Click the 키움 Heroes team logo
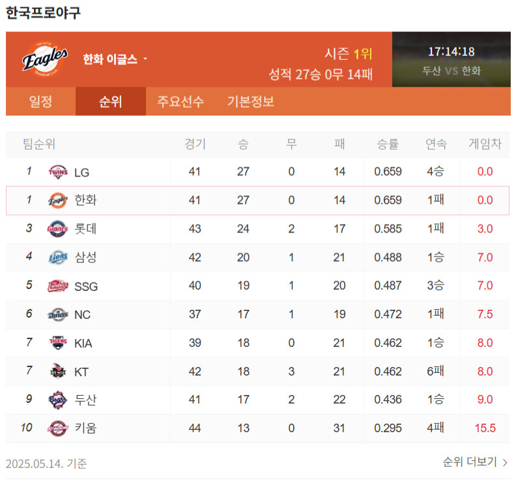 [x=58, y=428]
